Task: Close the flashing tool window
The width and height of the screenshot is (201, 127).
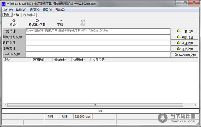Action: [194, 3]
